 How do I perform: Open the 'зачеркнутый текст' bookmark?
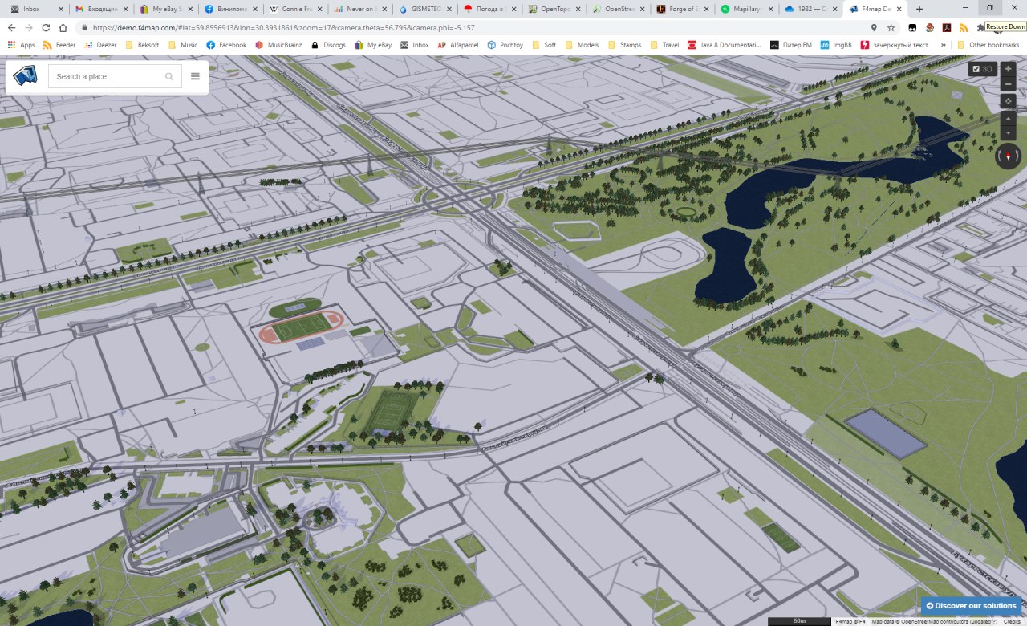coord(894,45)
